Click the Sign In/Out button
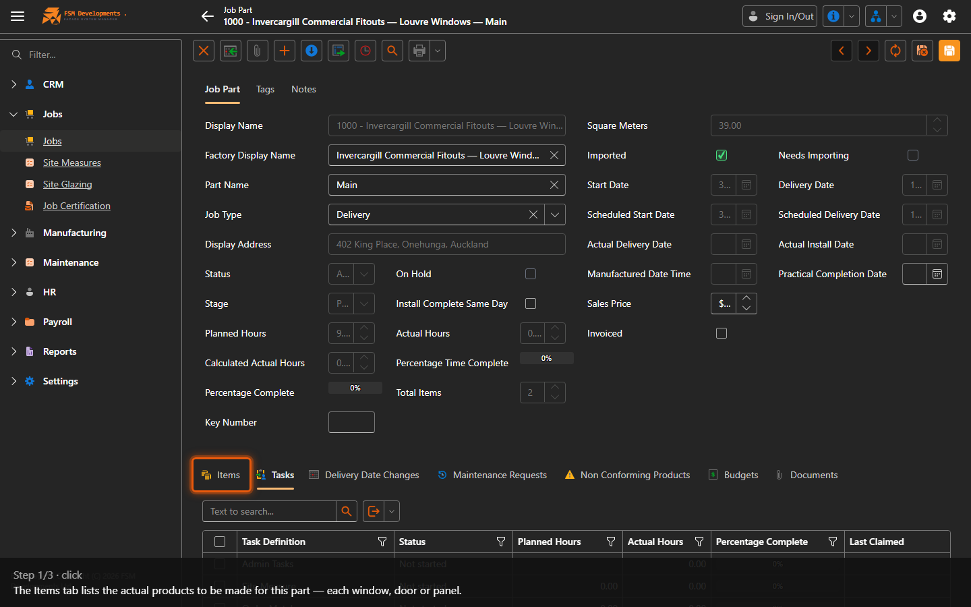The height and width of the screenshot is (607, 971). tap(779, 16)
